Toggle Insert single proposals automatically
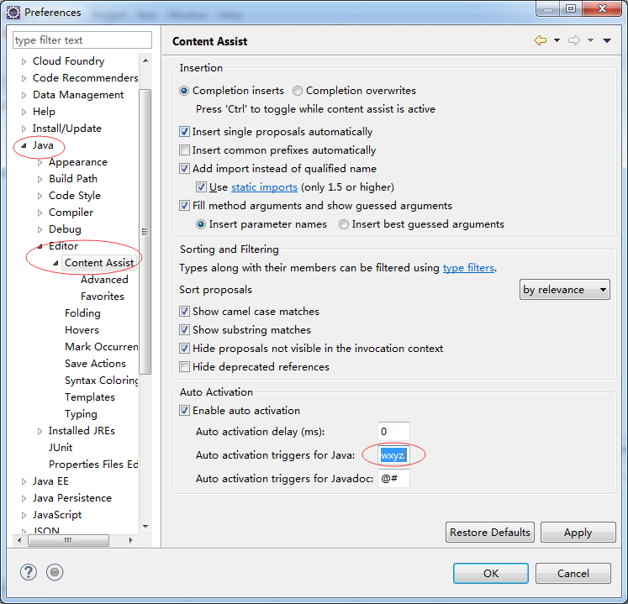The image size is (628, 604). pyautogui.click(x=184, y=132)
